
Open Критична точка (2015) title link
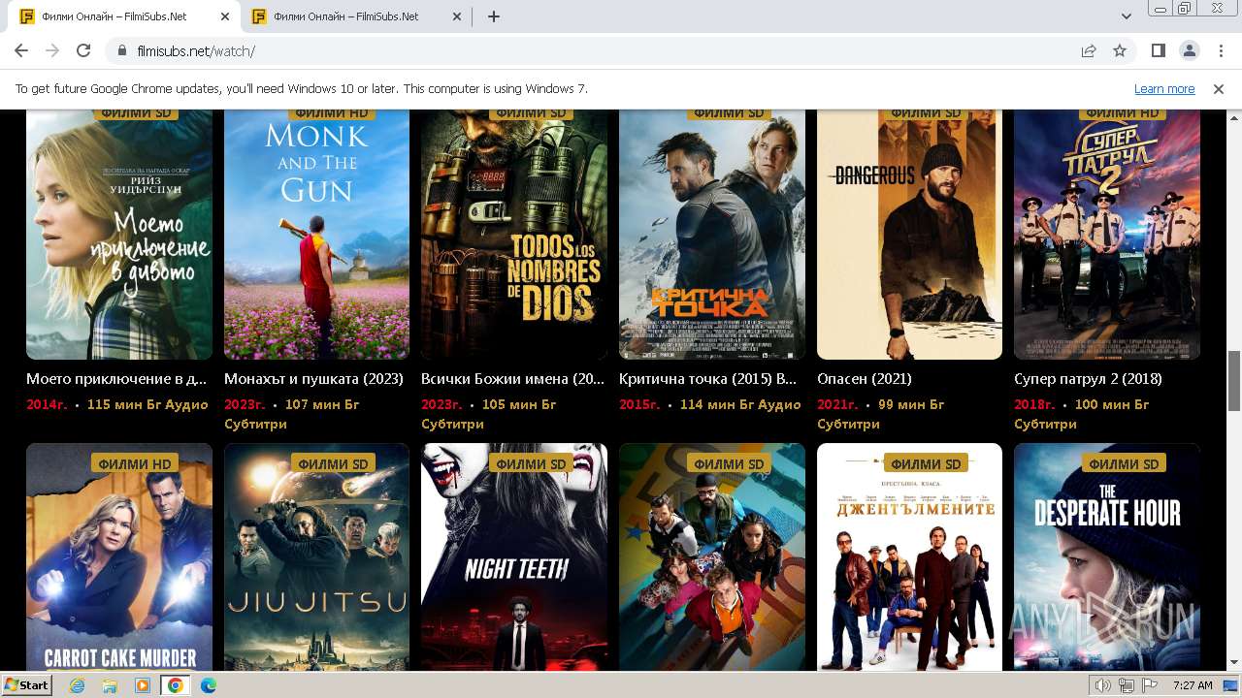tap(707, 379)
